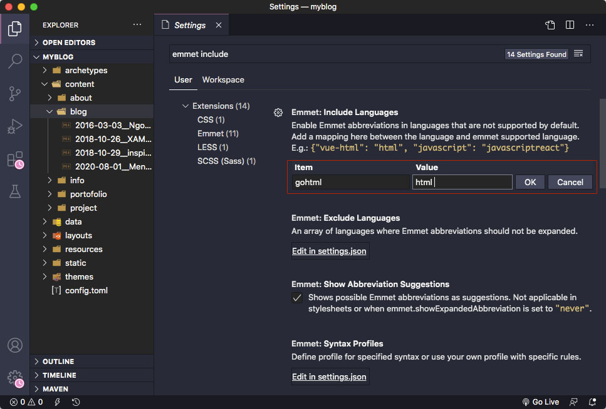Select CSS (1) settings category

(211, 120)
